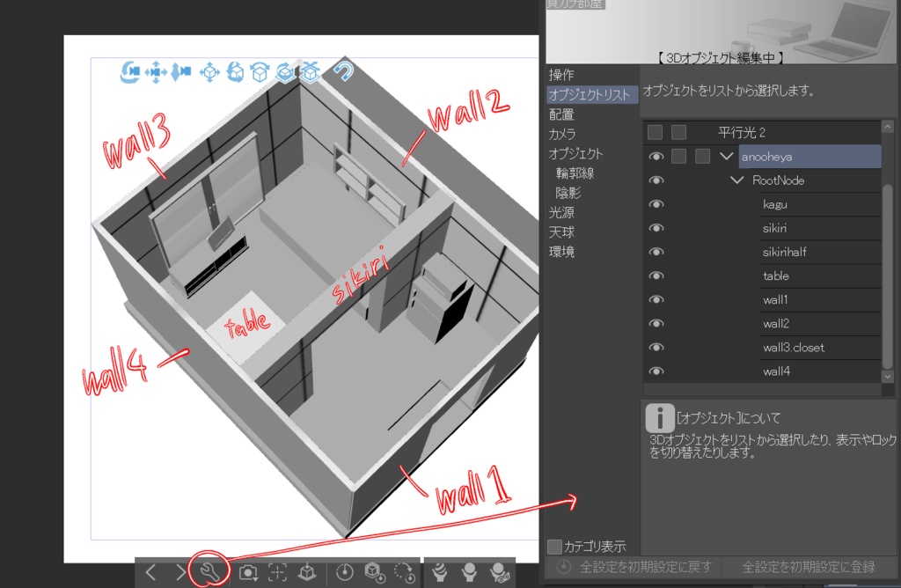Screen dimensions: 901x588
Task: Select the camera zoom in/out manipulator icon
Action: [181, 72]
